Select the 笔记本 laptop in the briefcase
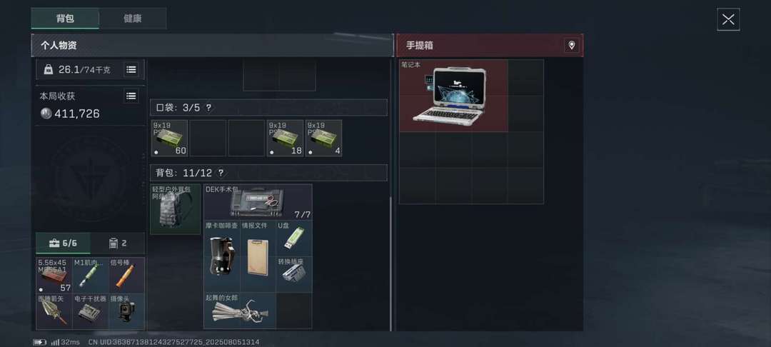 pyautogui.click(x=453, y=96)
